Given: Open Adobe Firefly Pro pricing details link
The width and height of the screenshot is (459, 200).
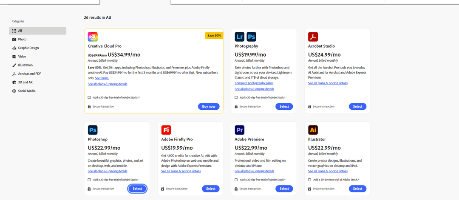Looking at the screenshot, I should (181, 171).
